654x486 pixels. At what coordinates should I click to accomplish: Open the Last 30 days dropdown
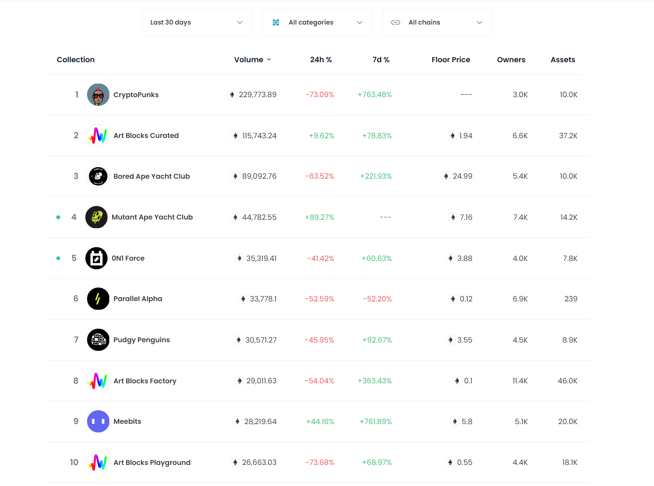[198, 22]
